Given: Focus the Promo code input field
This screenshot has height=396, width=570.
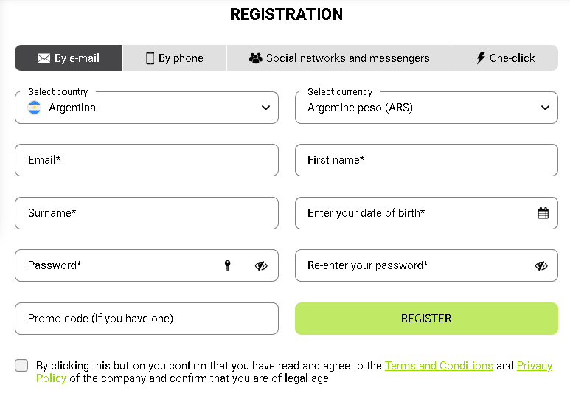Looking at the screenshot, I should (147, 319).
